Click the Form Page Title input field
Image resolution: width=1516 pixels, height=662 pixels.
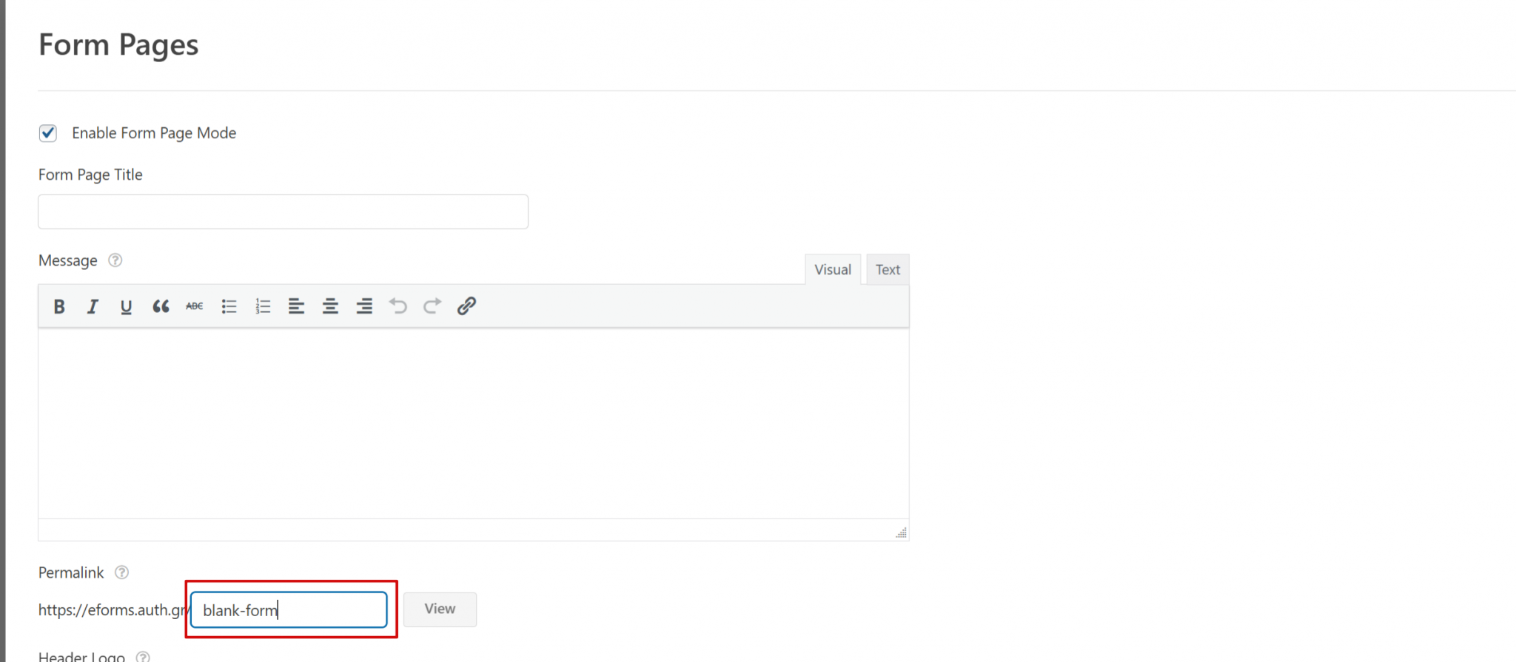(x=282, y=212)
